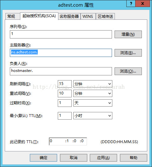Click the help question mark icon in title bar
Image resolution: width=152 pixels, height=167 pixels.
click(131, 4)
